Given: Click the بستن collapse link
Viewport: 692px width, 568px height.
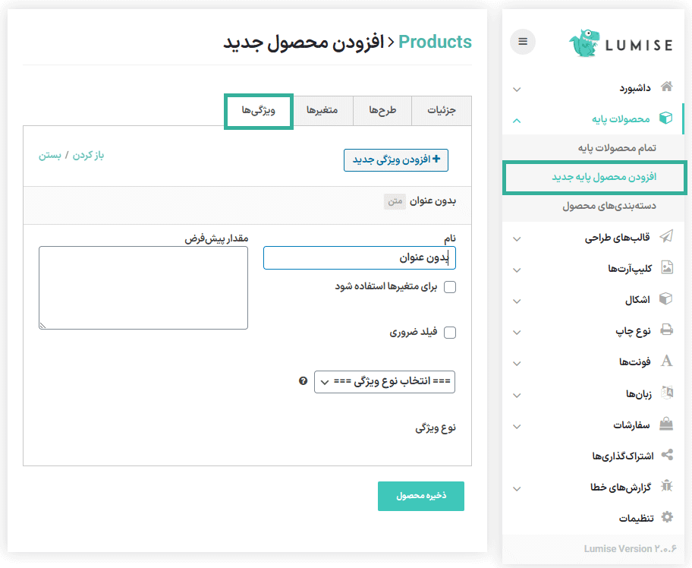Looking at the screenshot, I should pyautogui.click(x=50, y=155).
